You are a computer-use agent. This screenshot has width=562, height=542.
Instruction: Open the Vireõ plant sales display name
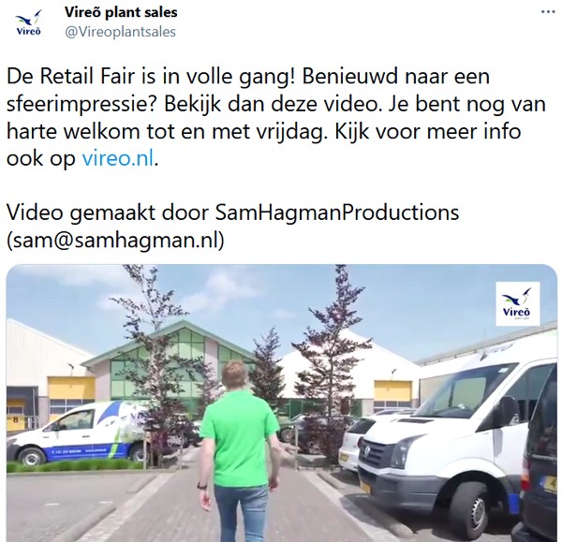point(121,12)
